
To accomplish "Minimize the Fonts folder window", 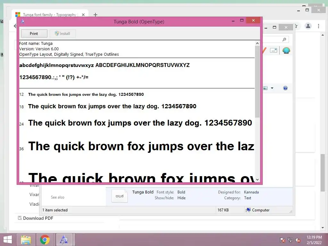I will (266, 28).
